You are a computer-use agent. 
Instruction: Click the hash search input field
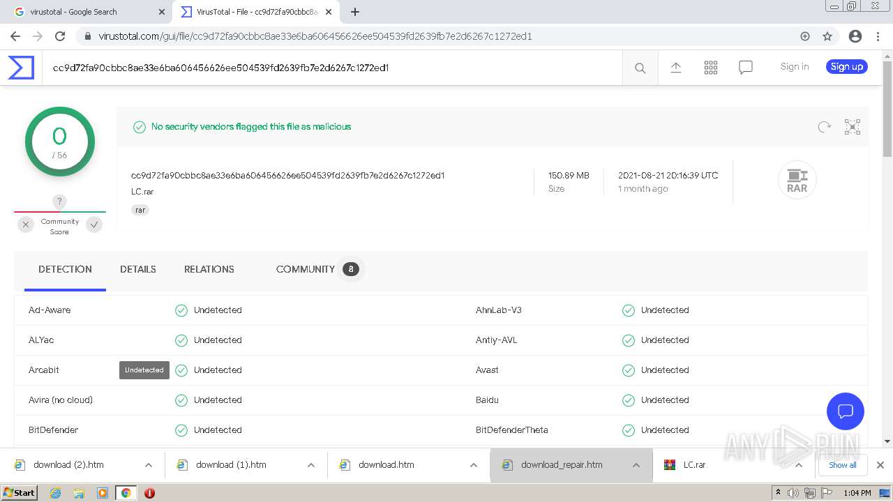332,68
